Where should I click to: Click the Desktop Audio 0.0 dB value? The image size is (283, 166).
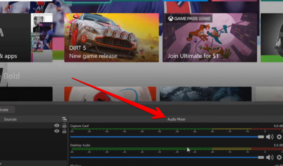coord(278,145)
